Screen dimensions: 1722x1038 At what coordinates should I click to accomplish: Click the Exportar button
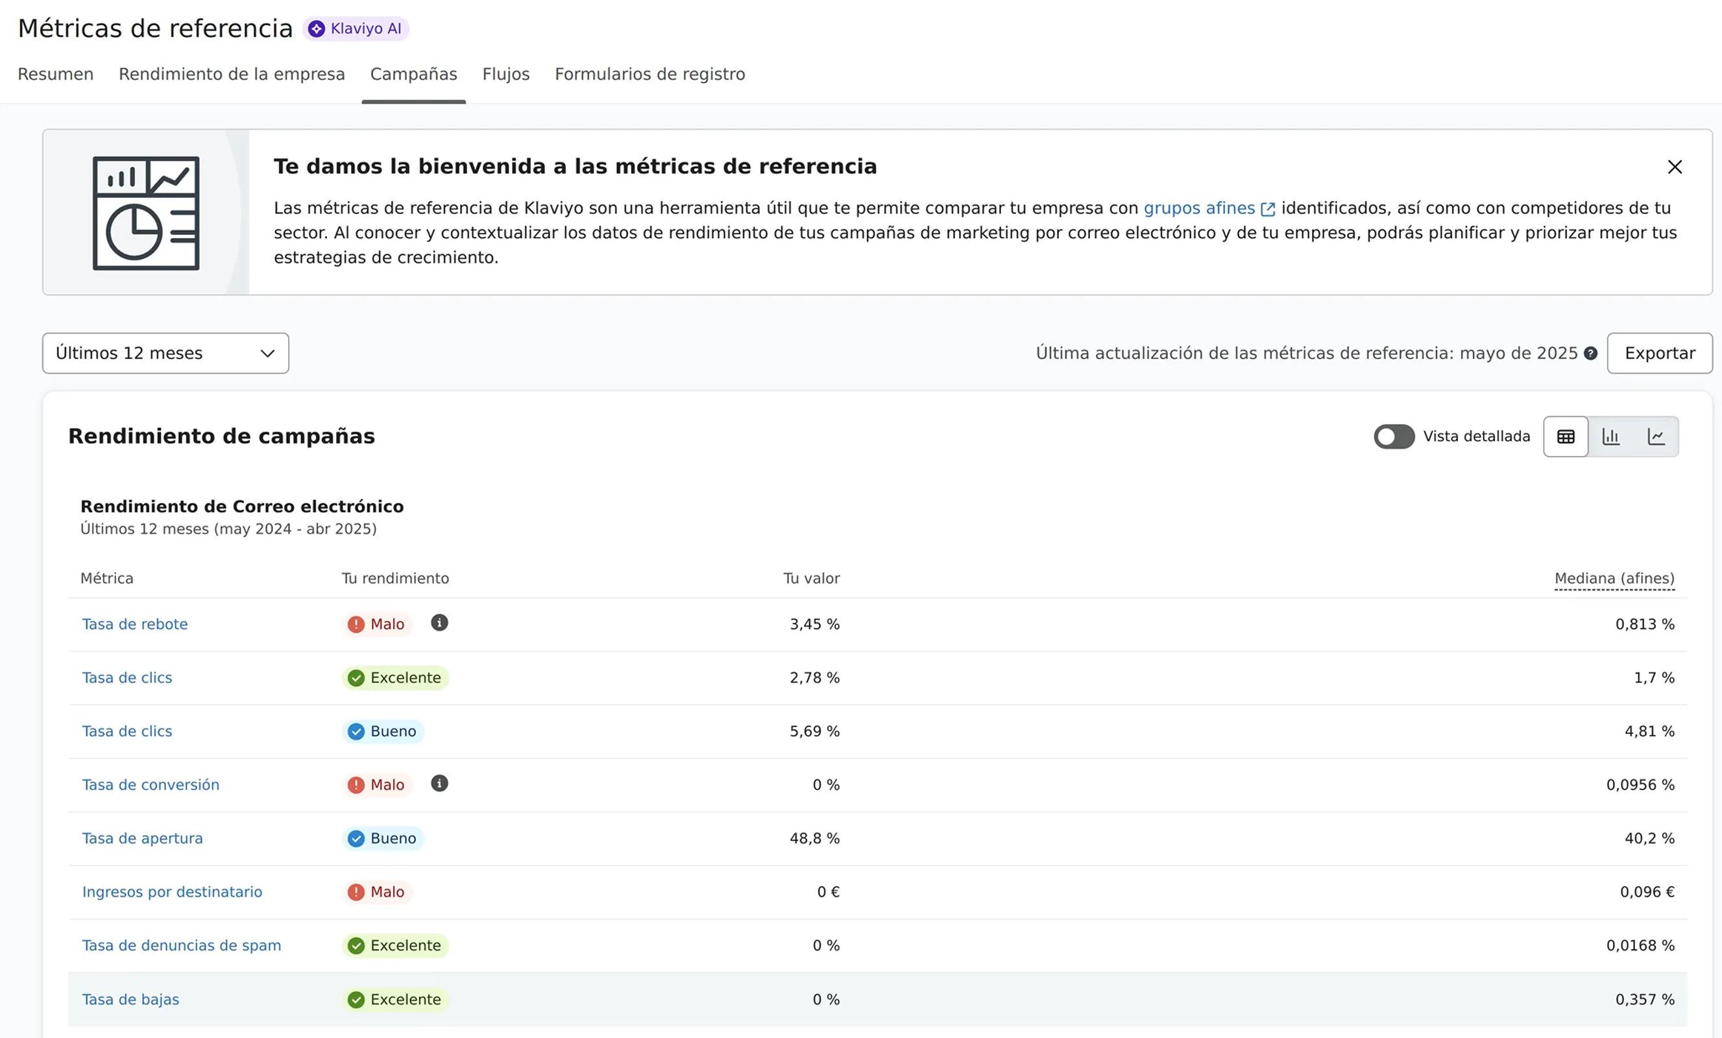coord(1659,353)
